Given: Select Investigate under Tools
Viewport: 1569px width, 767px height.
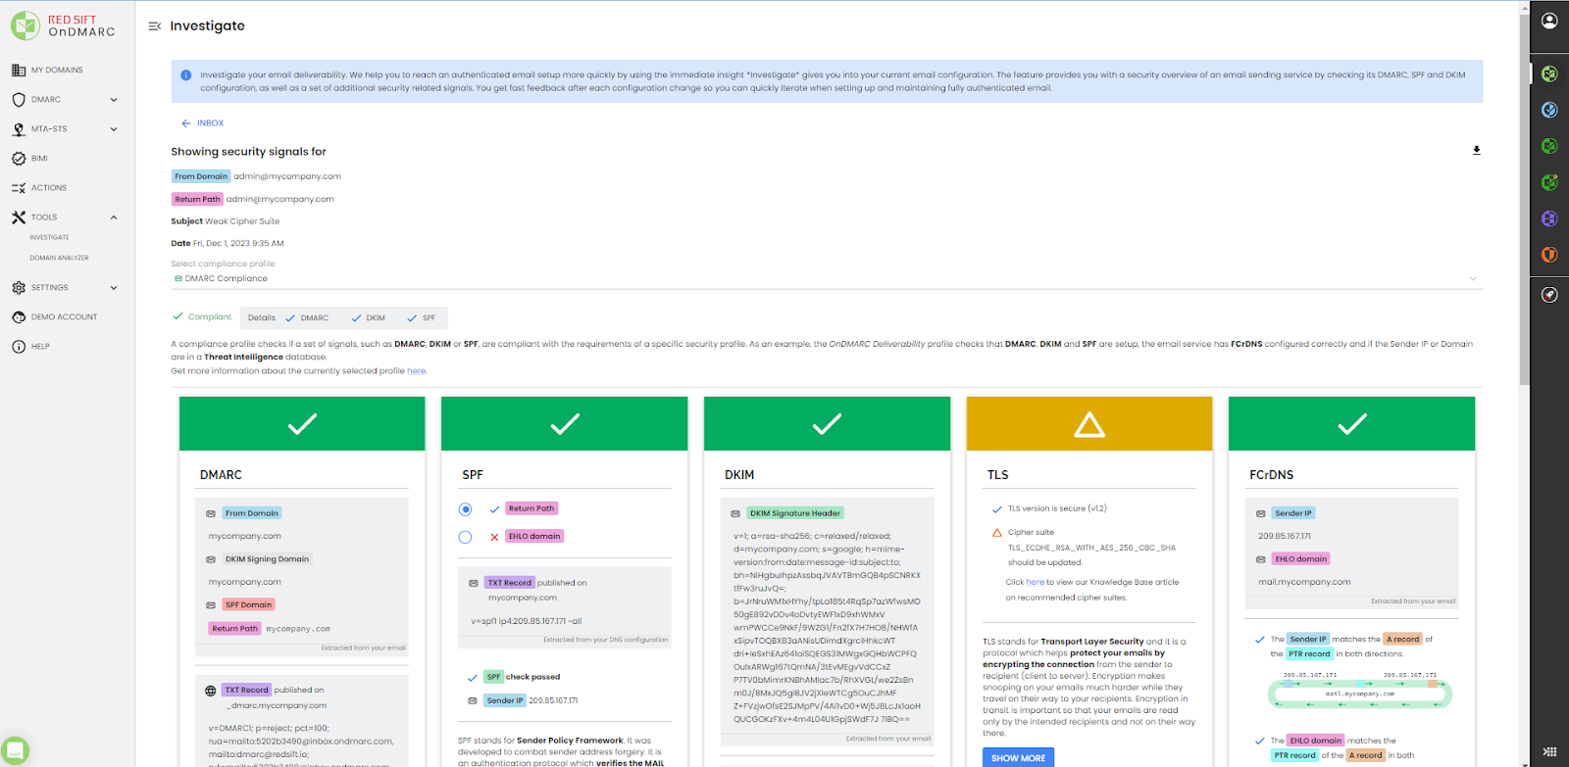Looking at the screenshot, I should click(49, 238).
